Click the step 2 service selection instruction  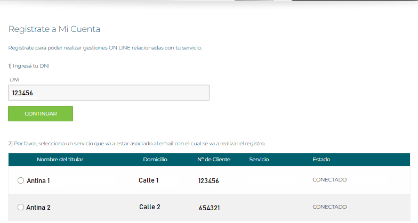[136, 144]
